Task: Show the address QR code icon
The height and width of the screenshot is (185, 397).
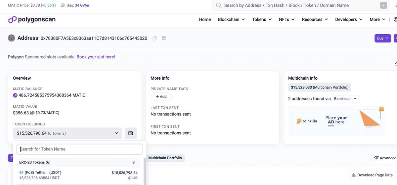Action: (164, 38)
